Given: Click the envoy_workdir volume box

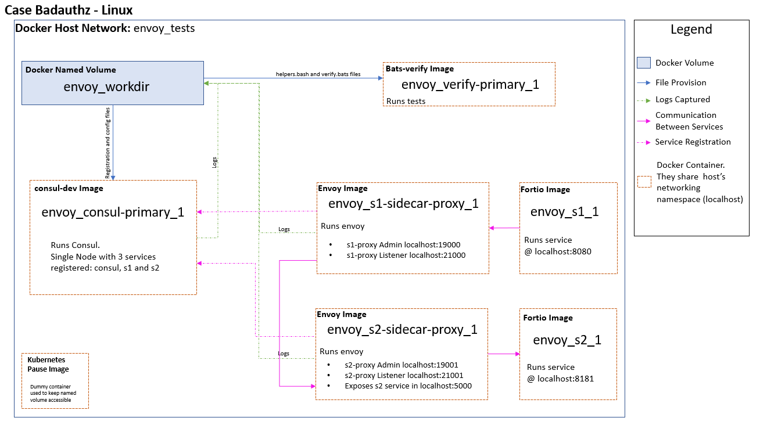Looking at the screenshot, I should coord(113,83).
